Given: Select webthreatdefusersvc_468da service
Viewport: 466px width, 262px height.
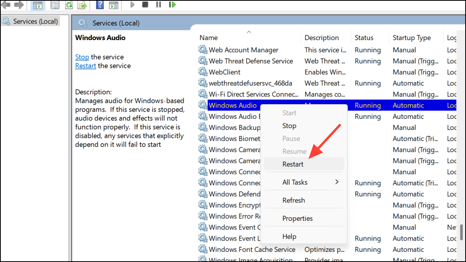Looking at the screenshot, I should coord(250,83).
